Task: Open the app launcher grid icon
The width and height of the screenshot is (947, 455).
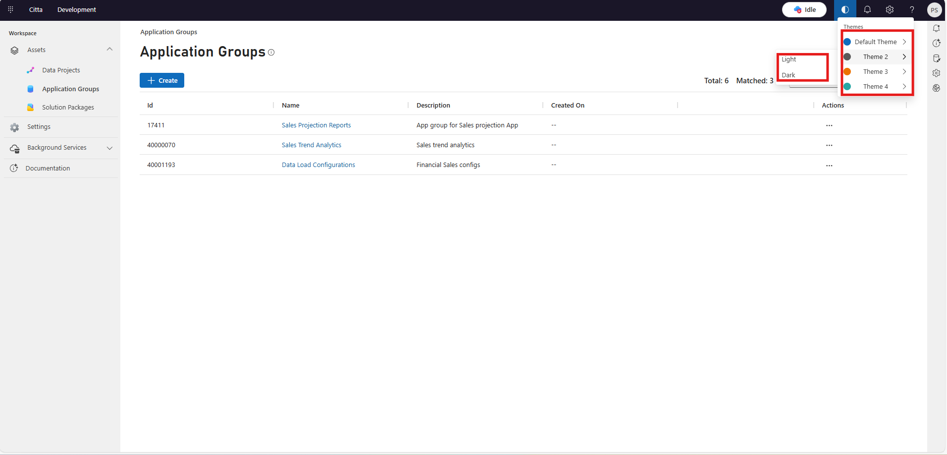Action: [10, 9]
